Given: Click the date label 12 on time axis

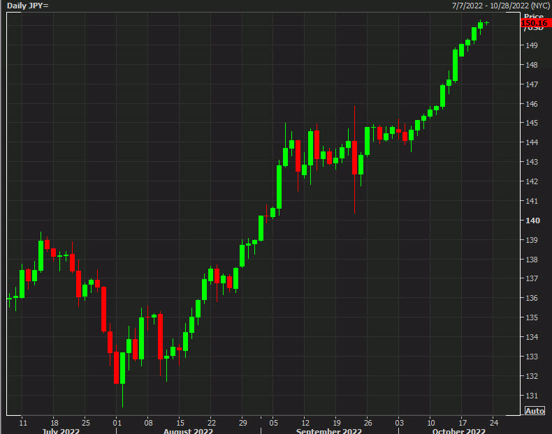Looking at the screenshot, I should (305, 423).
